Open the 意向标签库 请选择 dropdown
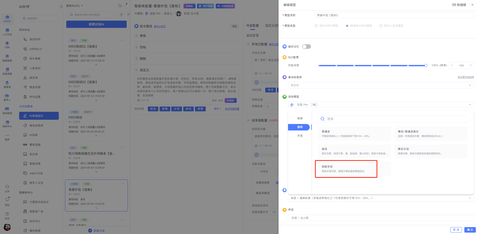 pyautogui.click(x=381, y=85)
